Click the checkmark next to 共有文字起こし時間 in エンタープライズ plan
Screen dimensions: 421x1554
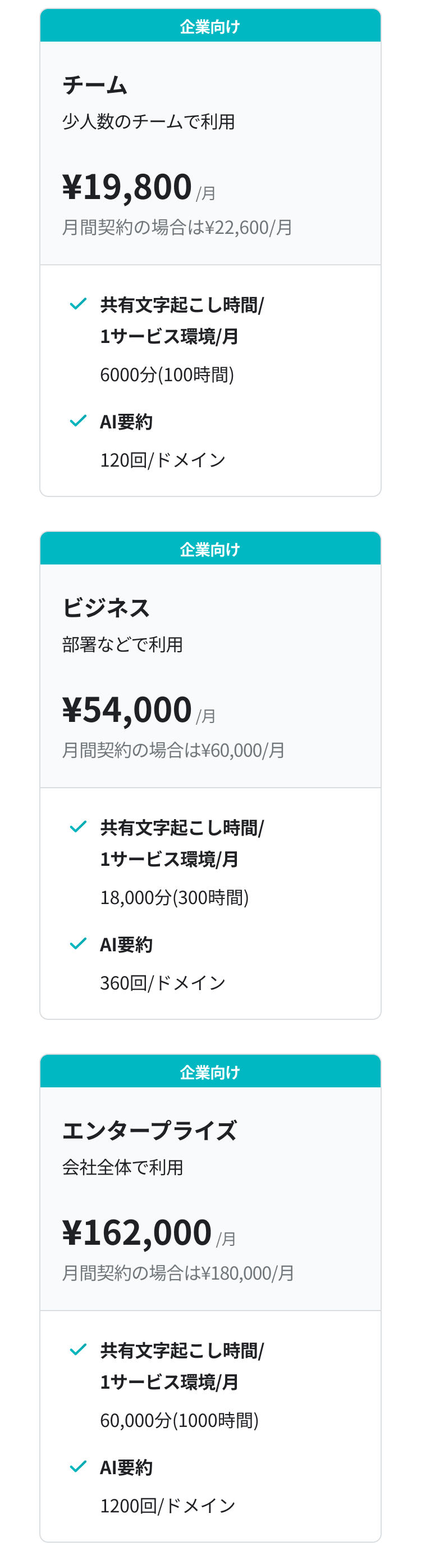78,1349
